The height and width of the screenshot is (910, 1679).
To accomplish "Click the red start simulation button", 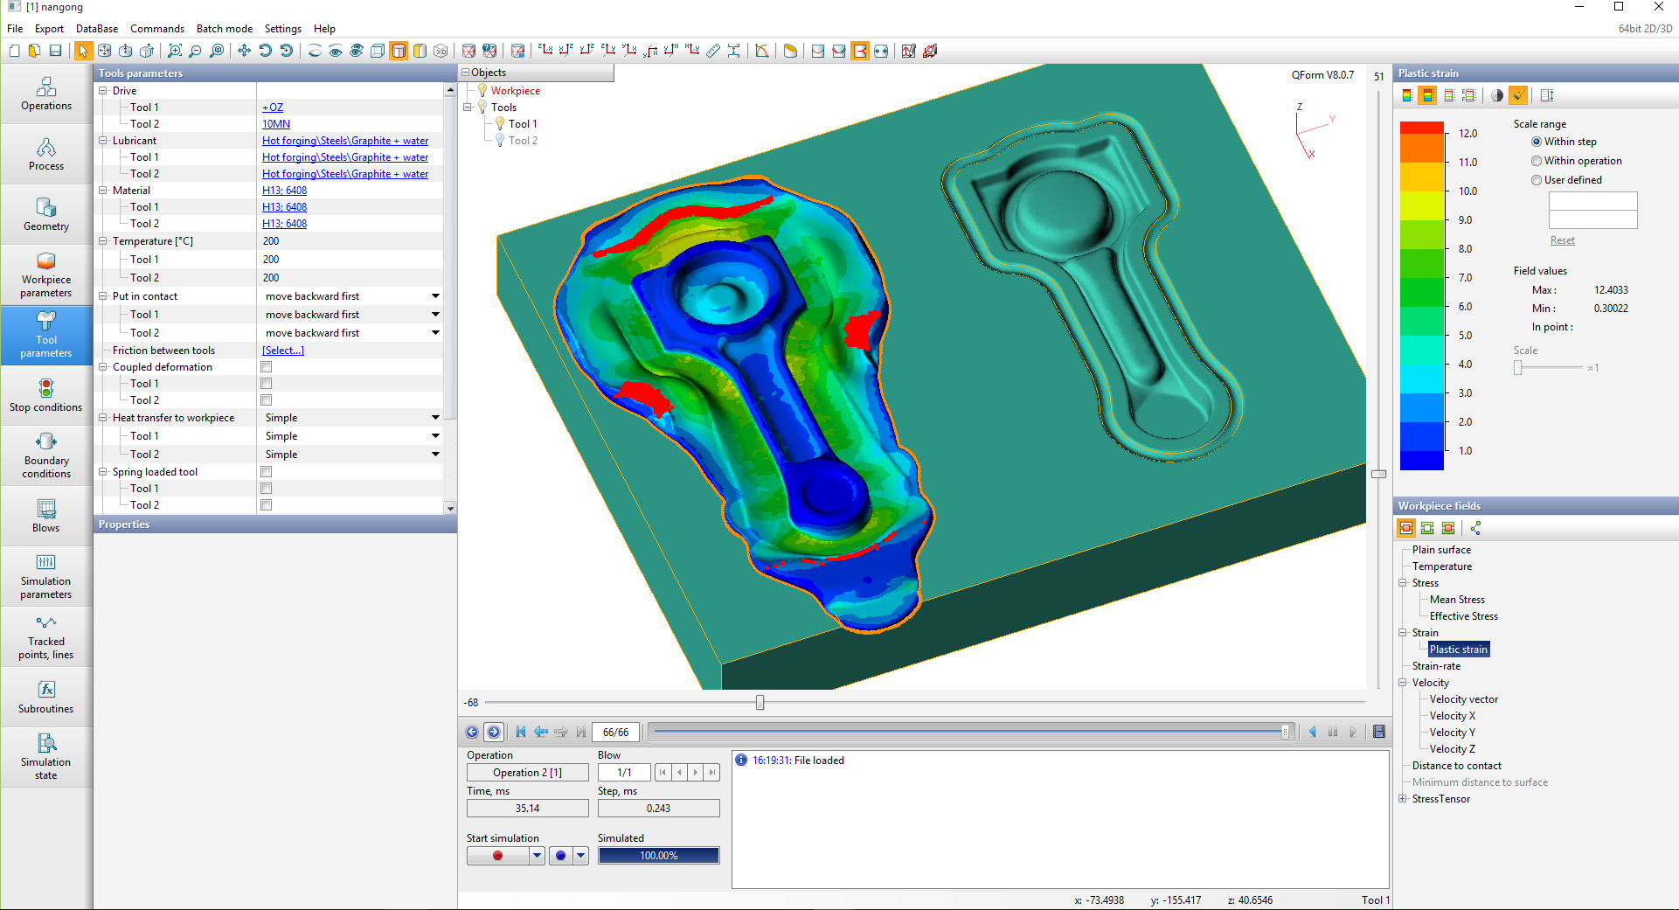I will (x=497, y=856).
